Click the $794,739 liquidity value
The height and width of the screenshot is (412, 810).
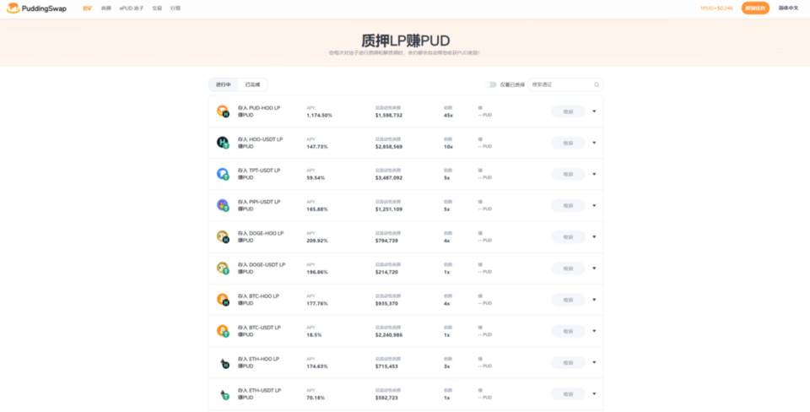pyautogui.click(x=387, y=241)
